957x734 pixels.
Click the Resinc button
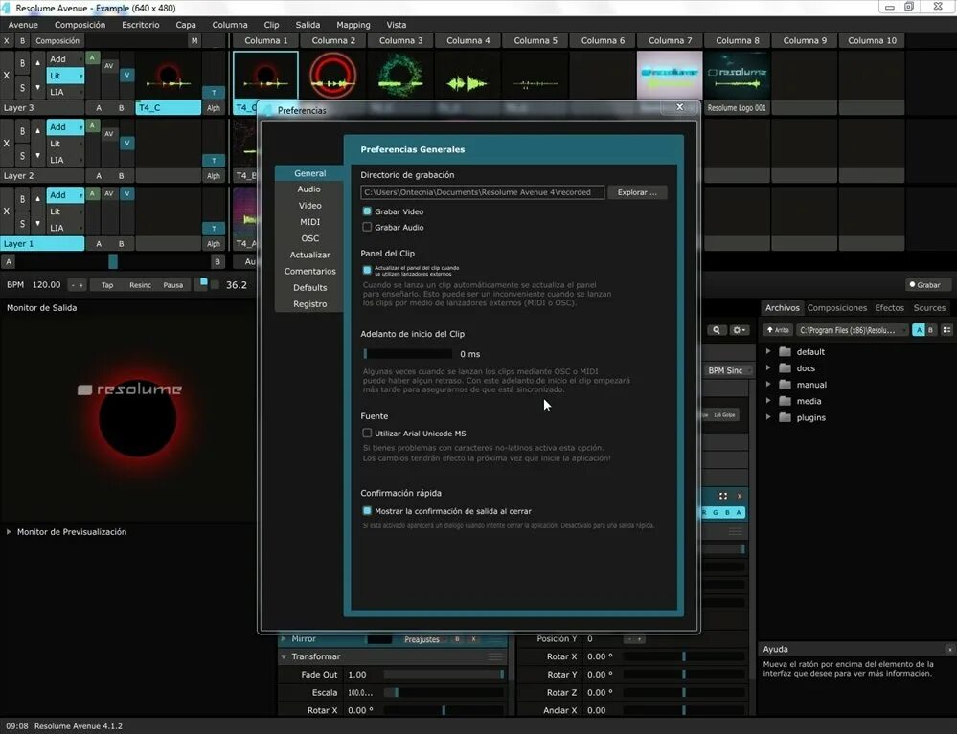coord(141,284)
